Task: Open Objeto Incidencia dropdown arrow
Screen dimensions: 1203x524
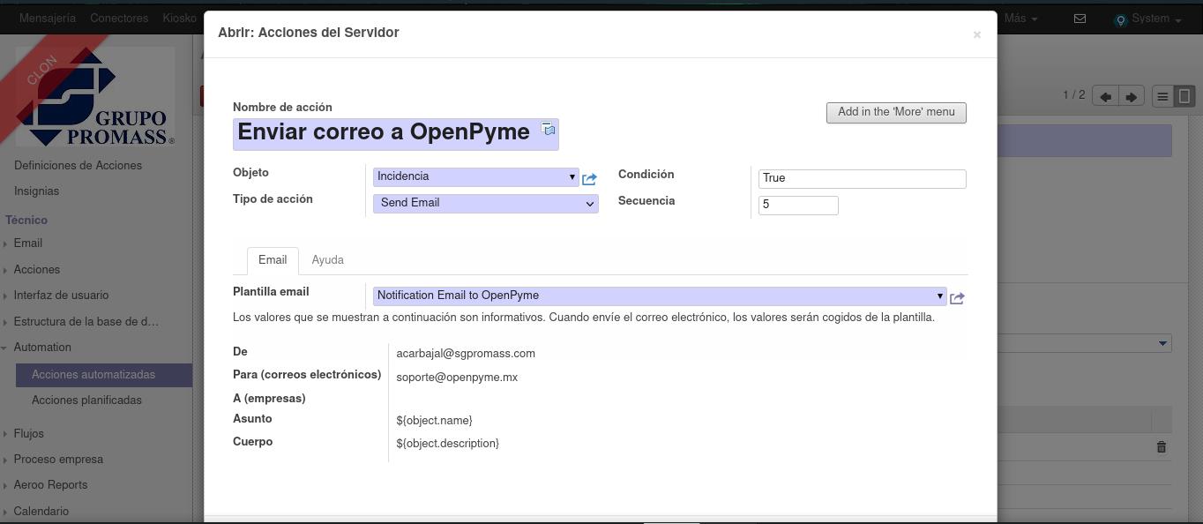Action: coord(572,176)
